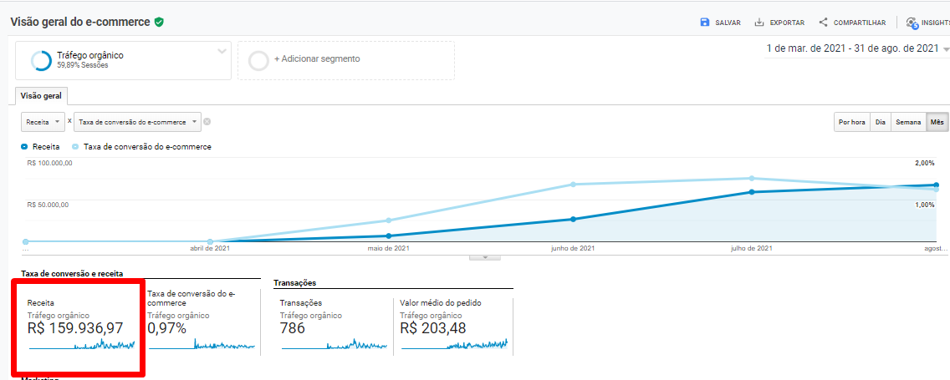This screenshot has width=950, height=380.
Task: Open the Taxa de conversão do e-commerce dropdown
Action: (137, 122)
